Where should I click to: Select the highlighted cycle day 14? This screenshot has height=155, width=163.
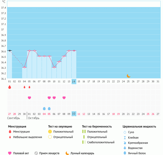74,81
